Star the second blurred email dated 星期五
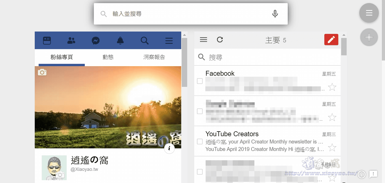This screenshot has width=385, height=183. [x=332, y=117]
